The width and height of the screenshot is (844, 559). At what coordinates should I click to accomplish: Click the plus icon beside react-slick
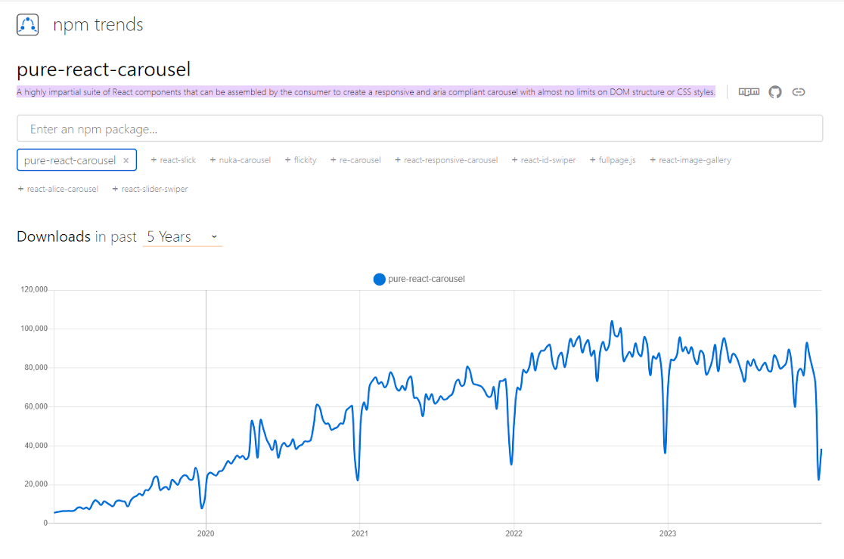(x=154, y=159)
